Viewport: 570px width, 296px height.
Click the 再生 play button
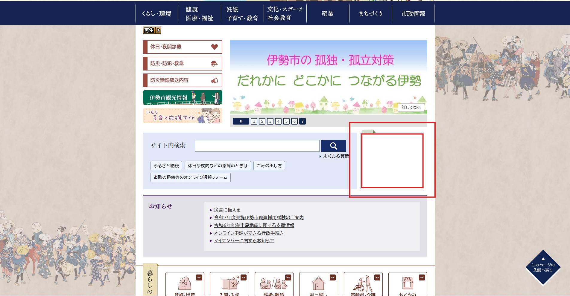coord(152,30)
